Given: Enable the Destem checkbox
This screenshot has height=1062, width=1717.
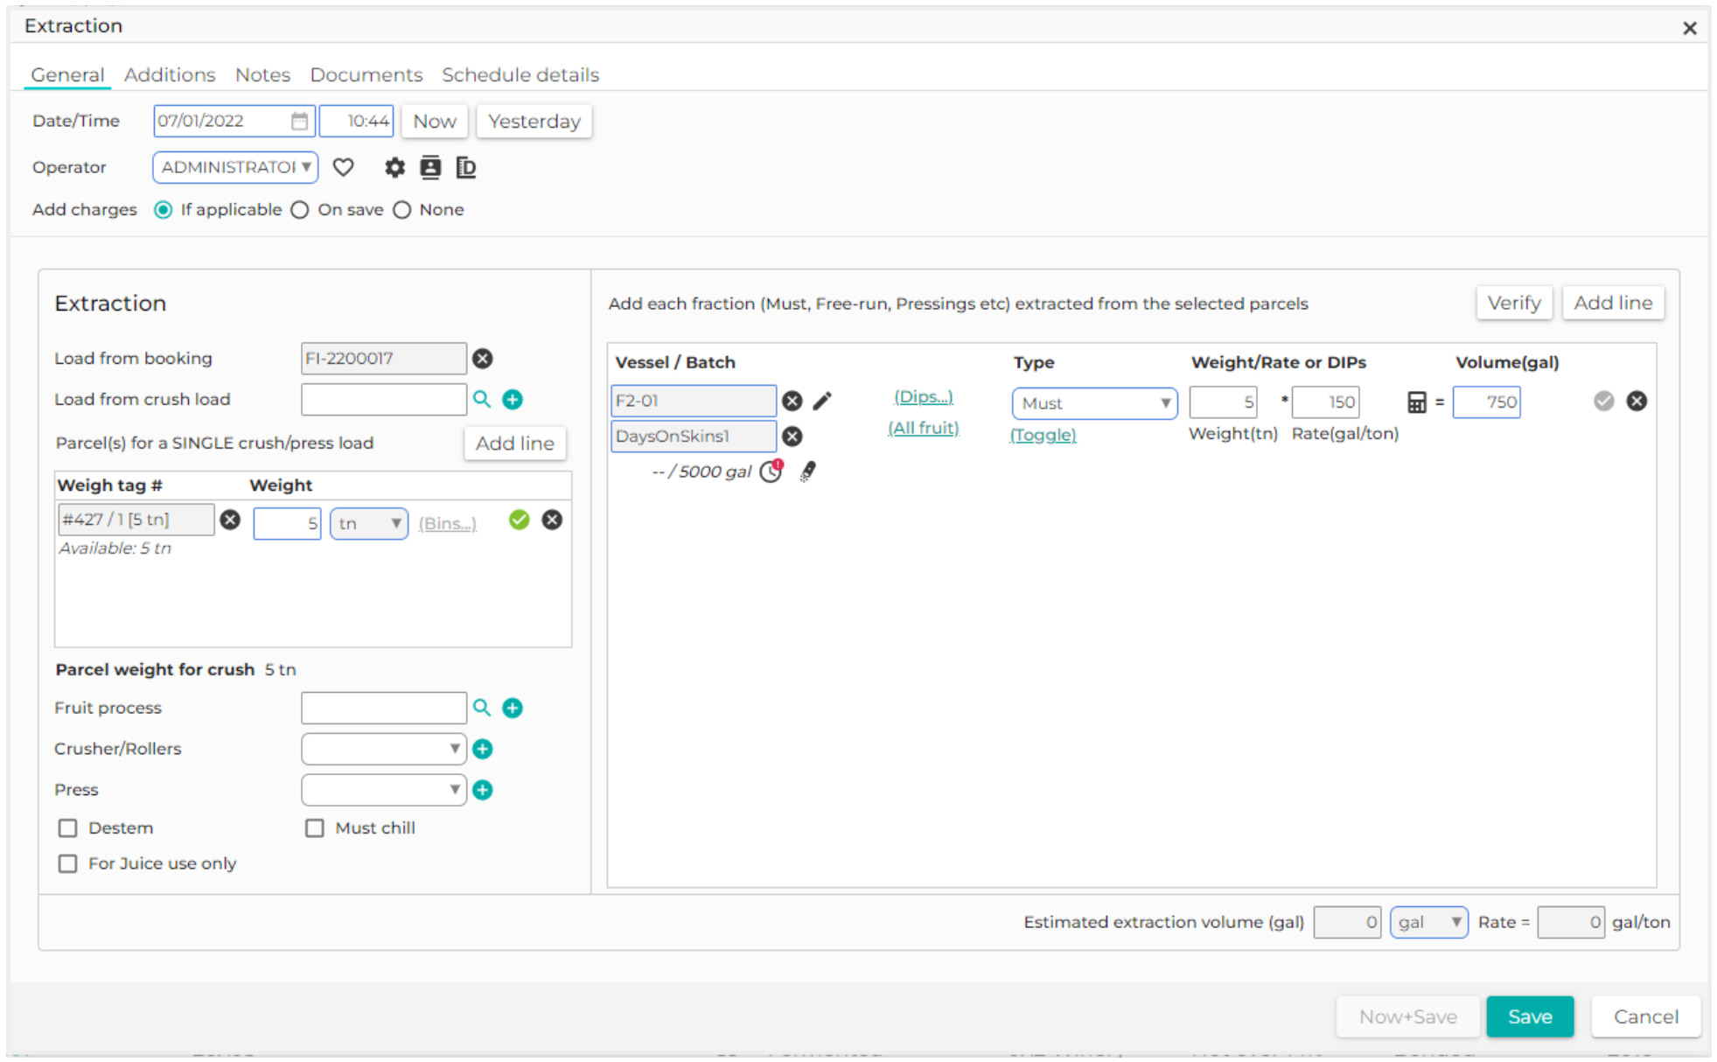Looking at the screenshot, I should (x=67, y=828).
